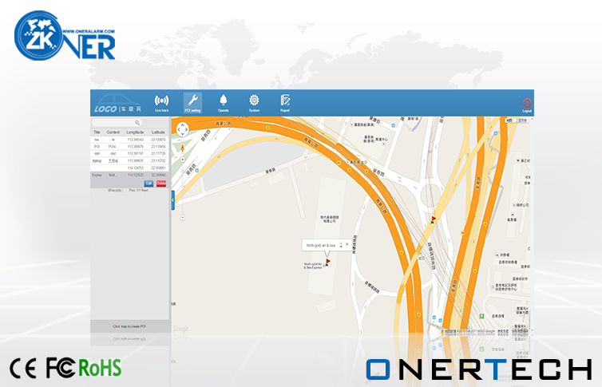
Task: Open the Live track section
Action: point(161,103)
